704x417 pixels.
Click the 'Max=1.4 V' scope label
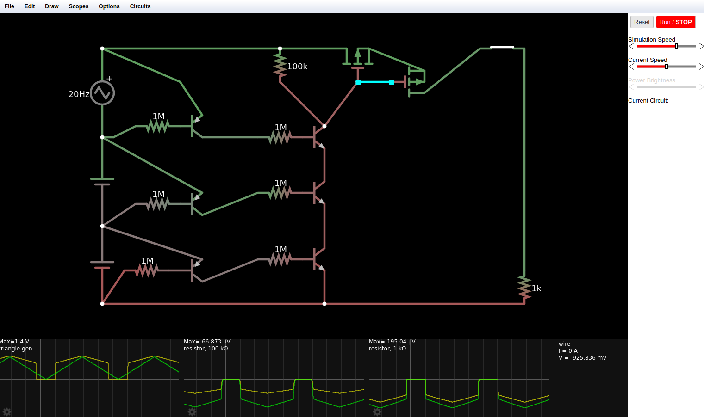pyautogui.click(x=14, y=342)
